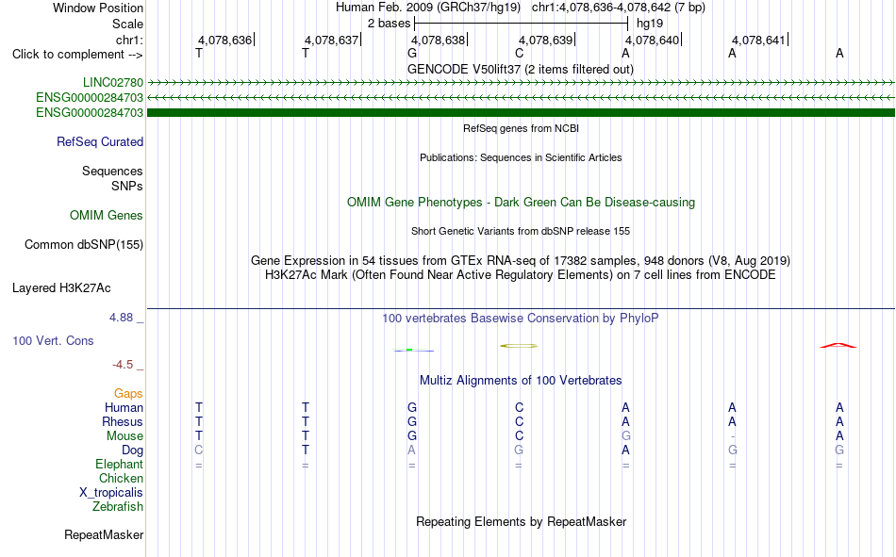
Task: Click '100 vertebrates Basewise Conservation by PhyloP' title
Action: coord(521,319)
